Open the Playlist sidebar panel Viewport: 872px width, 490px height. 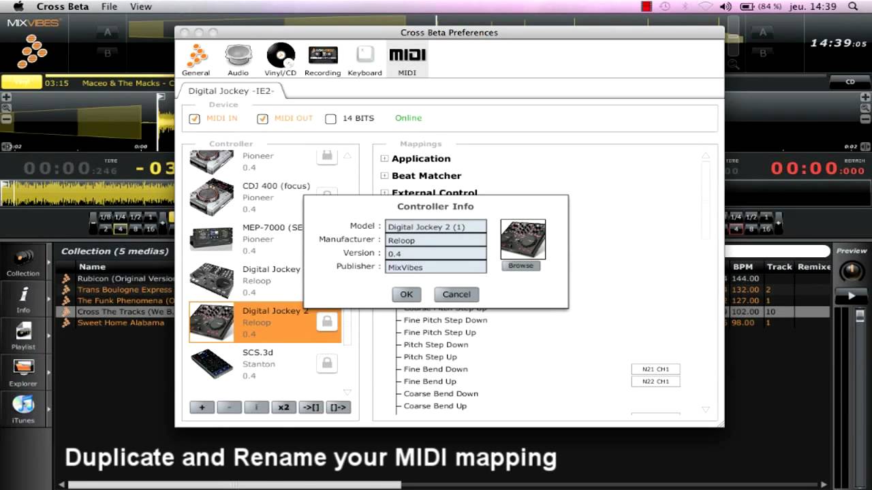pyautogui.click(x=23, y=336)
